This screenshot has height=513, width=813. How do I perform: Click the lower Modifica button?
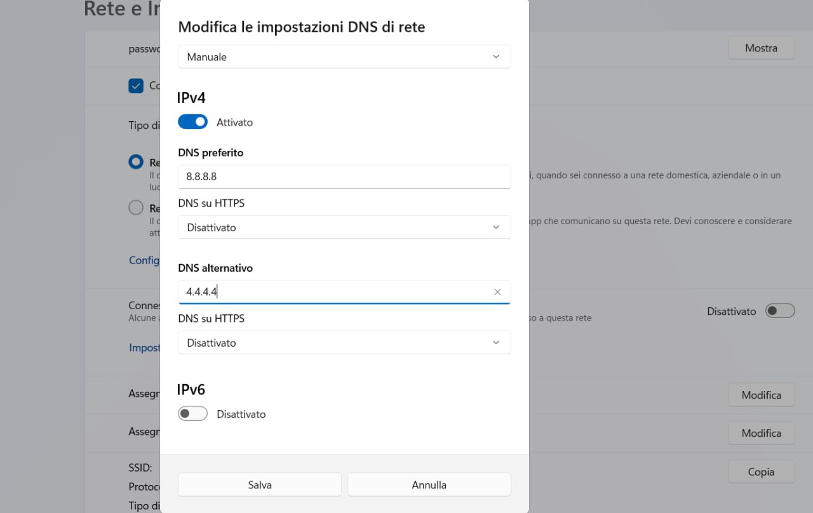coord(761,433)
